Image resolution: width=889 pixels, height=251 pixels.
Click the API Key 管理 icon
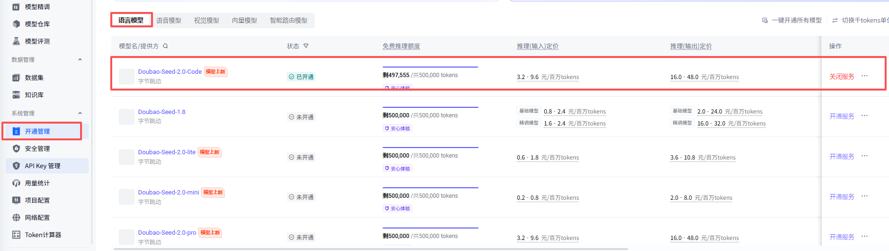coord(16,166)
